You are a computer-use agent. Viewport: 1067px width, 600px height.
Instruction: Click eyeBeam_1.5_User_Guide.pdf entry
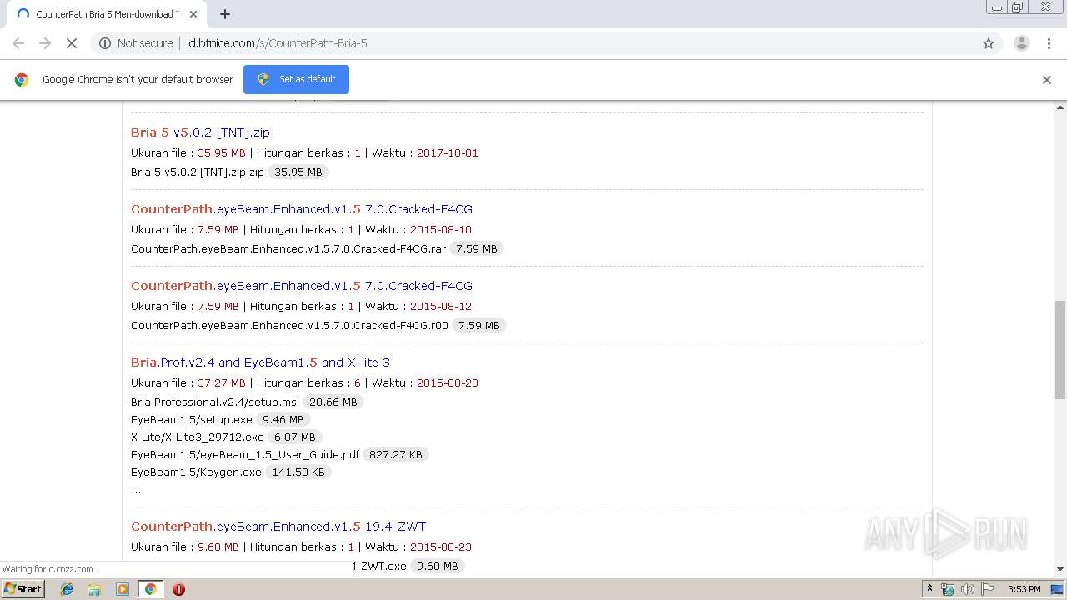(x=245, y=455)
